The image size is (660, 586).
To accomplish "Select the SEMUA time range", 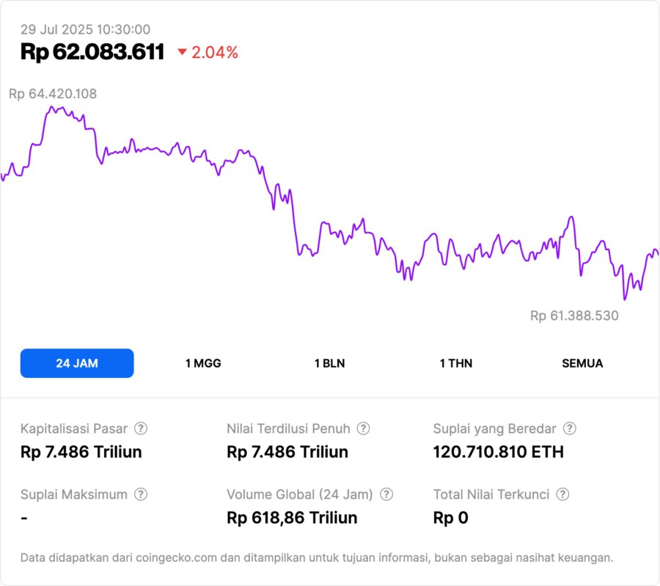I will point(582,363).
